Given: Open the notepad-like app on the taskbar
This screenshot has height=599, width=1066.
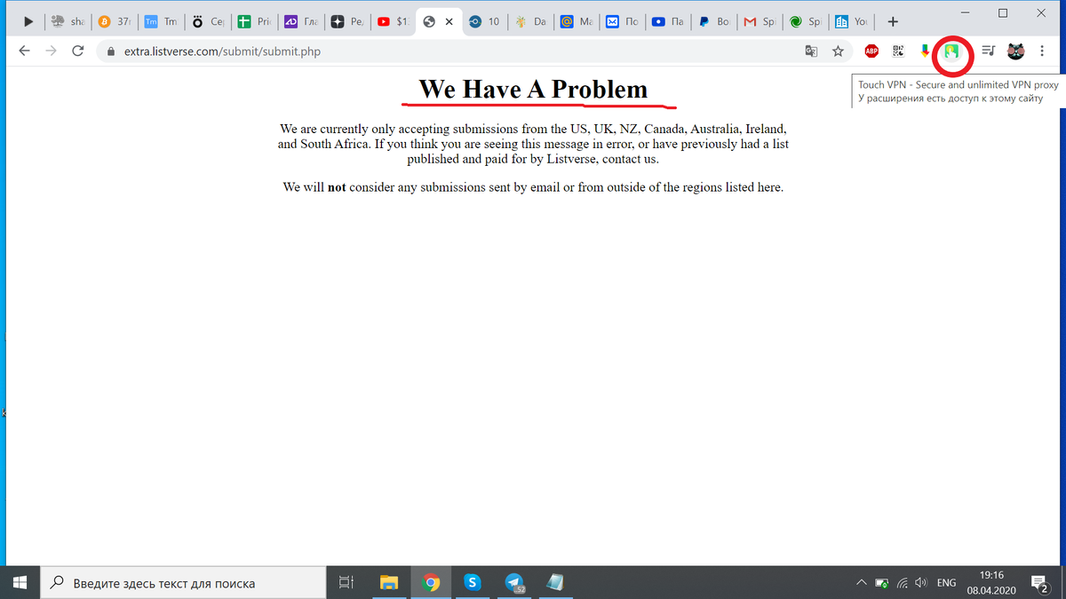Looking at the screenshot, I should point(555,583).
